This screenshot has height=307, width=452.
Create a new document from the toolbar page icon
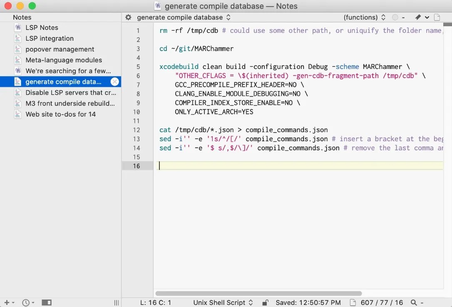click(x=437, y=18)
